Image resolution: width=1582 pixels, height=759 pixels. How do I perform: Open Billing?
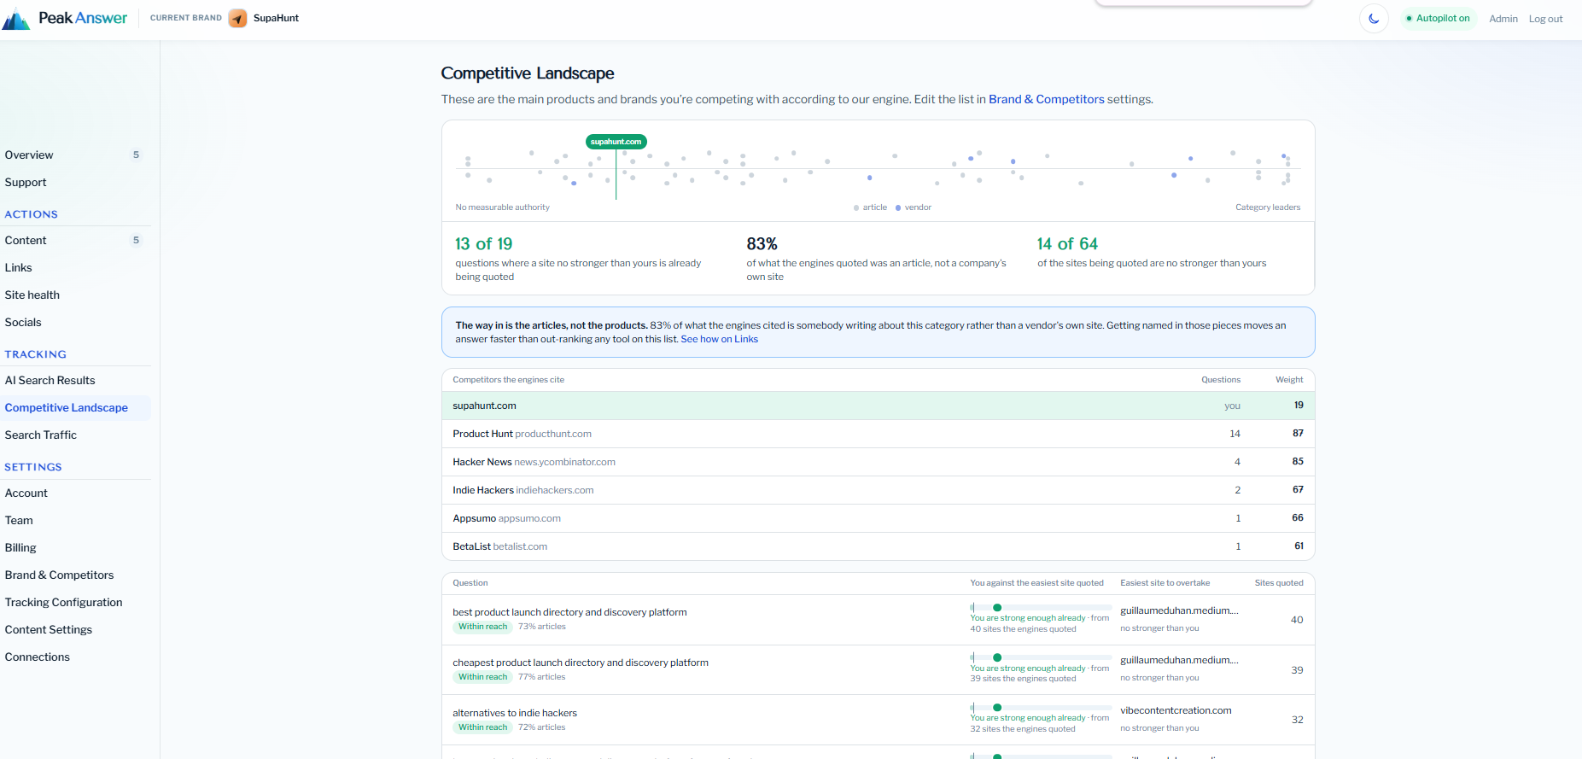(20, 547)
